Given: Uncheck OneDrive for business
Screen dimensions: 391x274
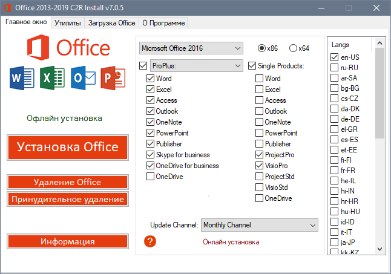Looking at the screenshot, I should pyautogui.click(x=150, y=165).
